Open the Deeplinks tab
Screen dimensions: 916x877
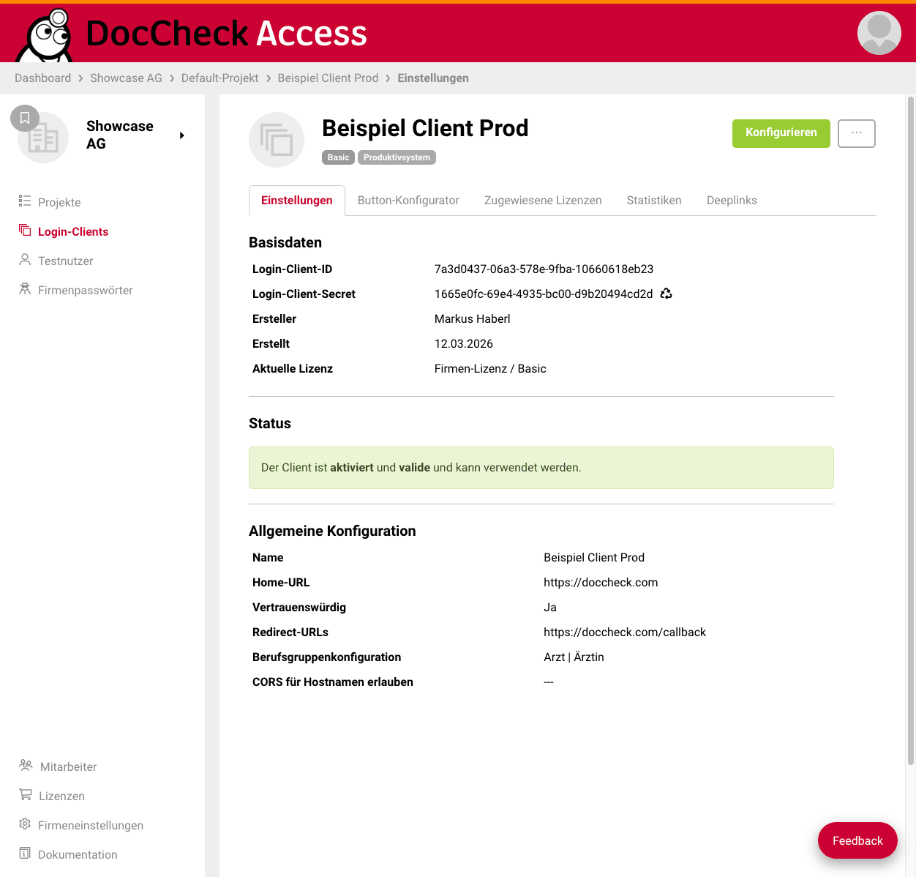732,201
